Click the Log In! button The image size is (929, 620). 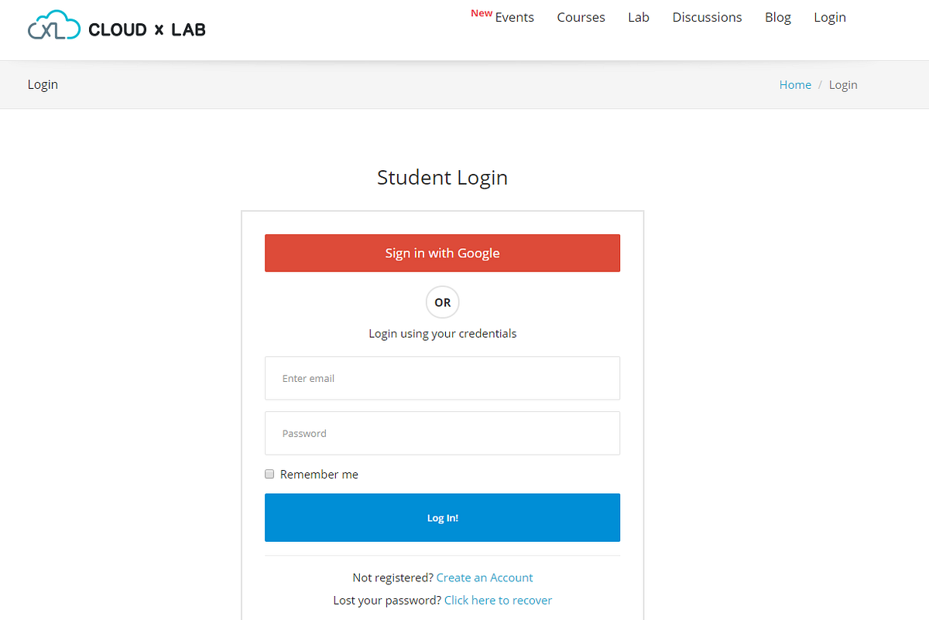pyautogui.click(x=442, y=517)
